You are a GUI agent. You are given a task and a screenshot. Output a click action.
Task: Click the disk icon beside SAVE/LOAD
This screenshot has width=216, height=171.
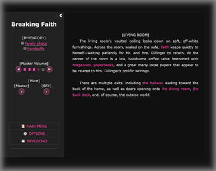(23, 141)
